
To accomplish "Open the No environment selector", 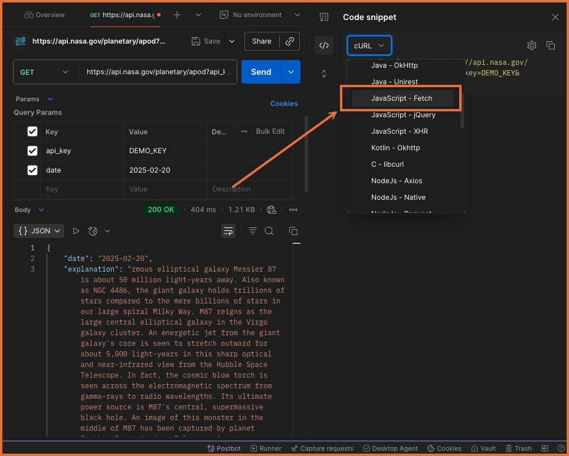I will pos(260,15).
